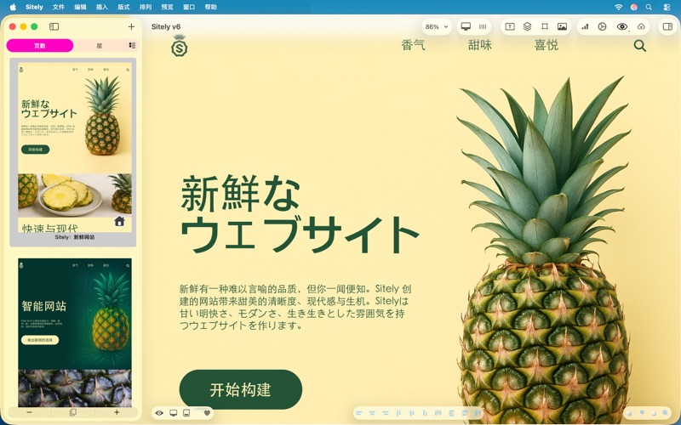Switch to the 层 tab
Viewport: 681px width, 425px height.
click(99, 46)
